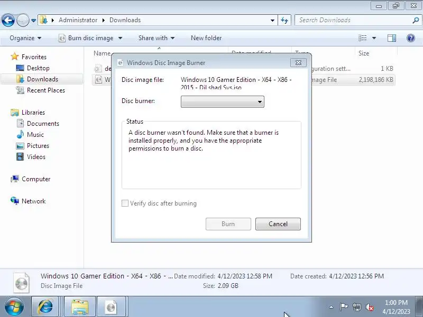
Task: Expand the Burn disc image dropdown arrow
Action: 121,38
